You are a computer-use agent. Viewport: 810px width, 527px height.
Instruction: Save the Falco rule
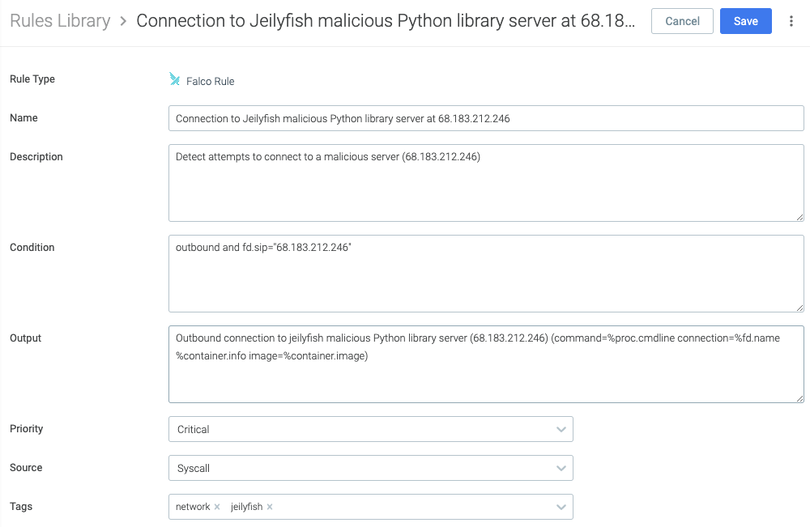[745, 21]
